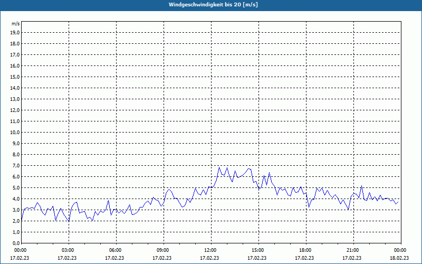Click the y-axis label "12,0"
The height and width of the screenshot is (264, 422).
tap(15, 110)
